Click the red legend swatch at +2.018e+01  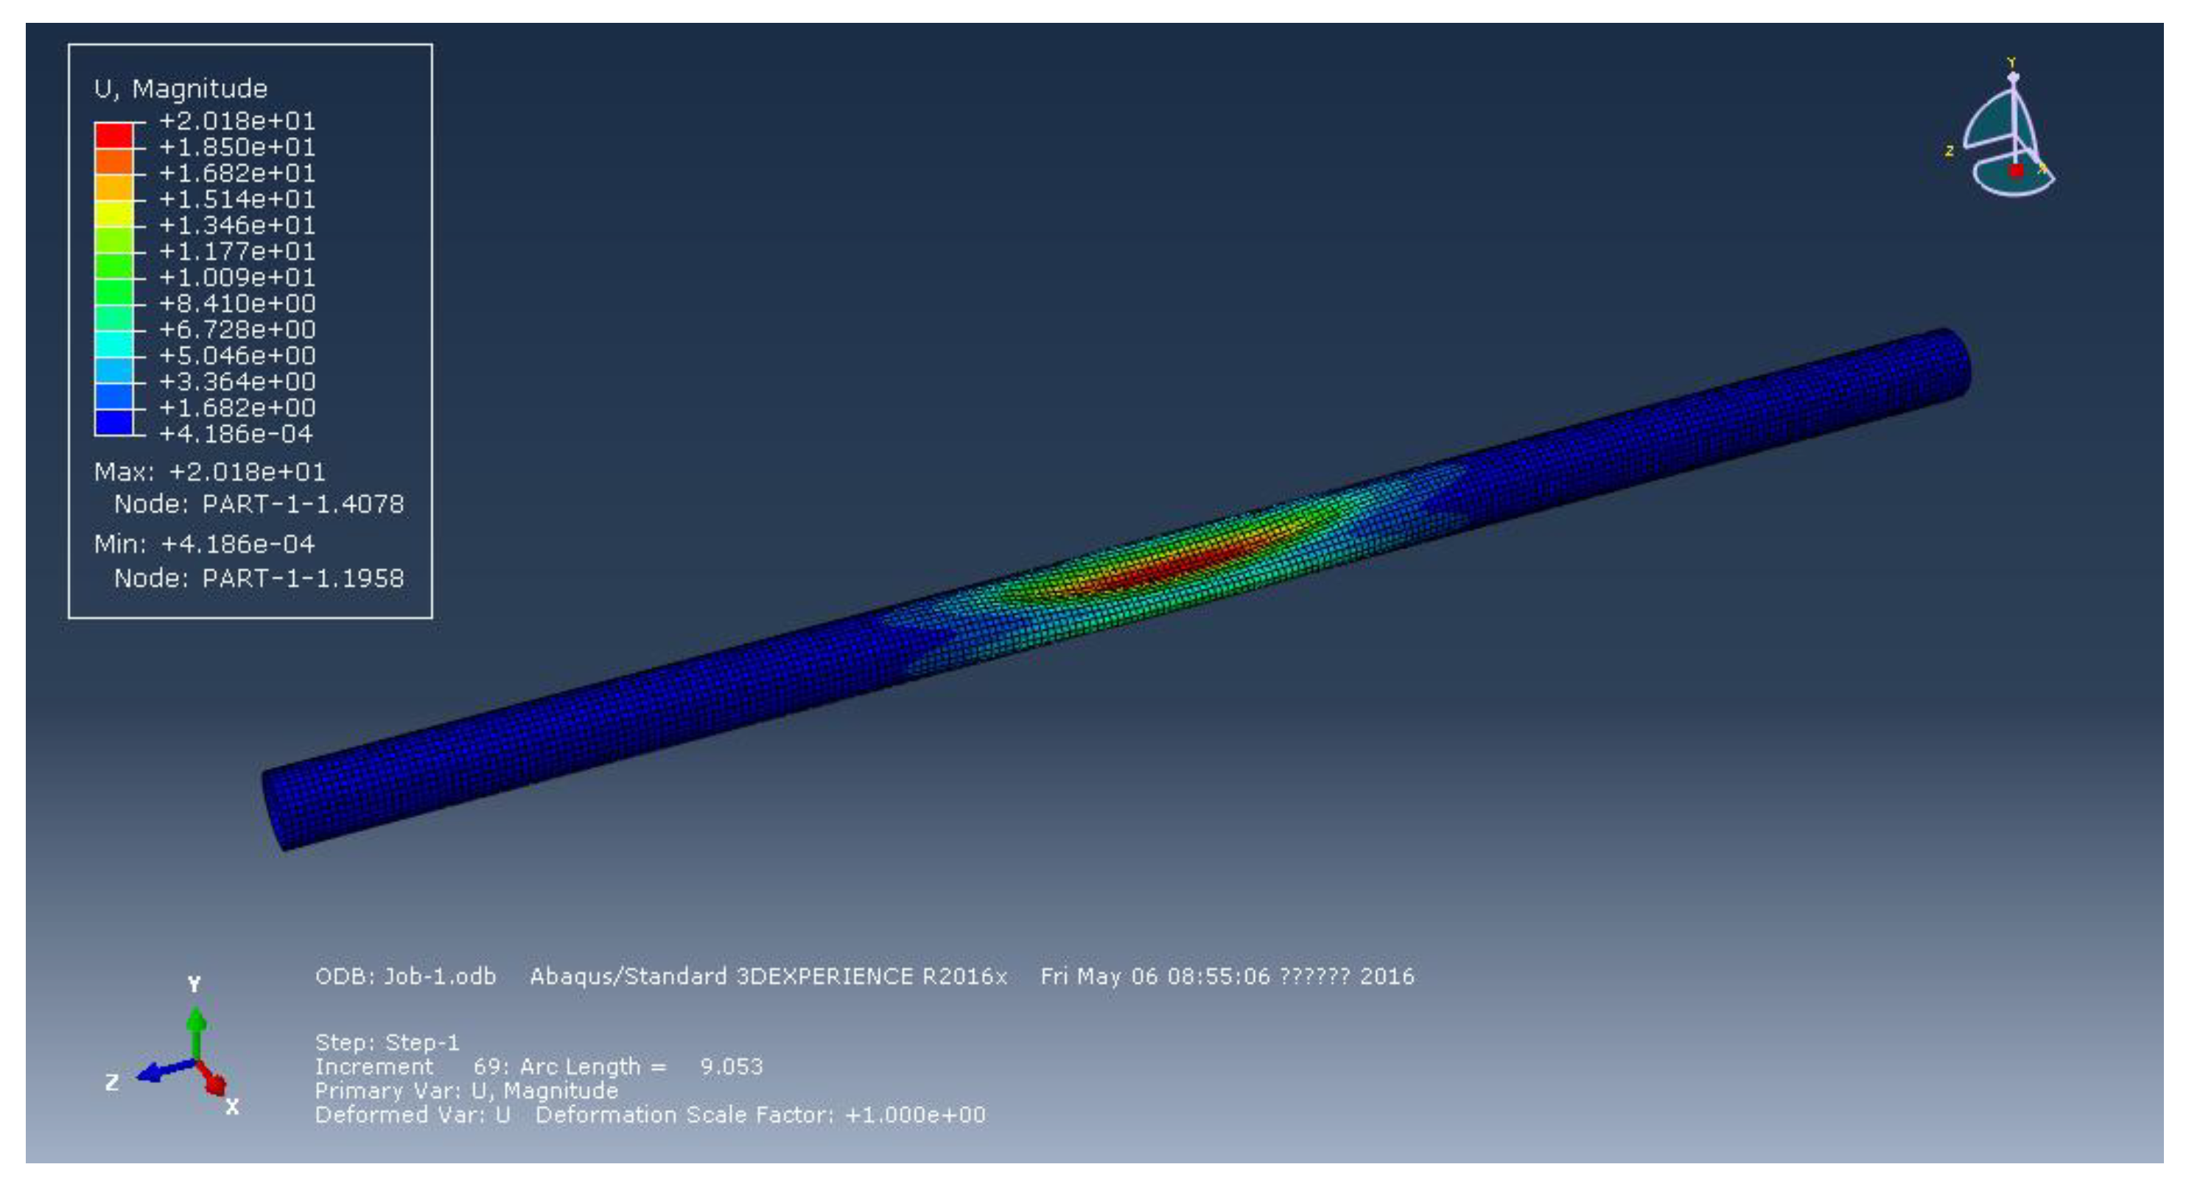point(113,135)
